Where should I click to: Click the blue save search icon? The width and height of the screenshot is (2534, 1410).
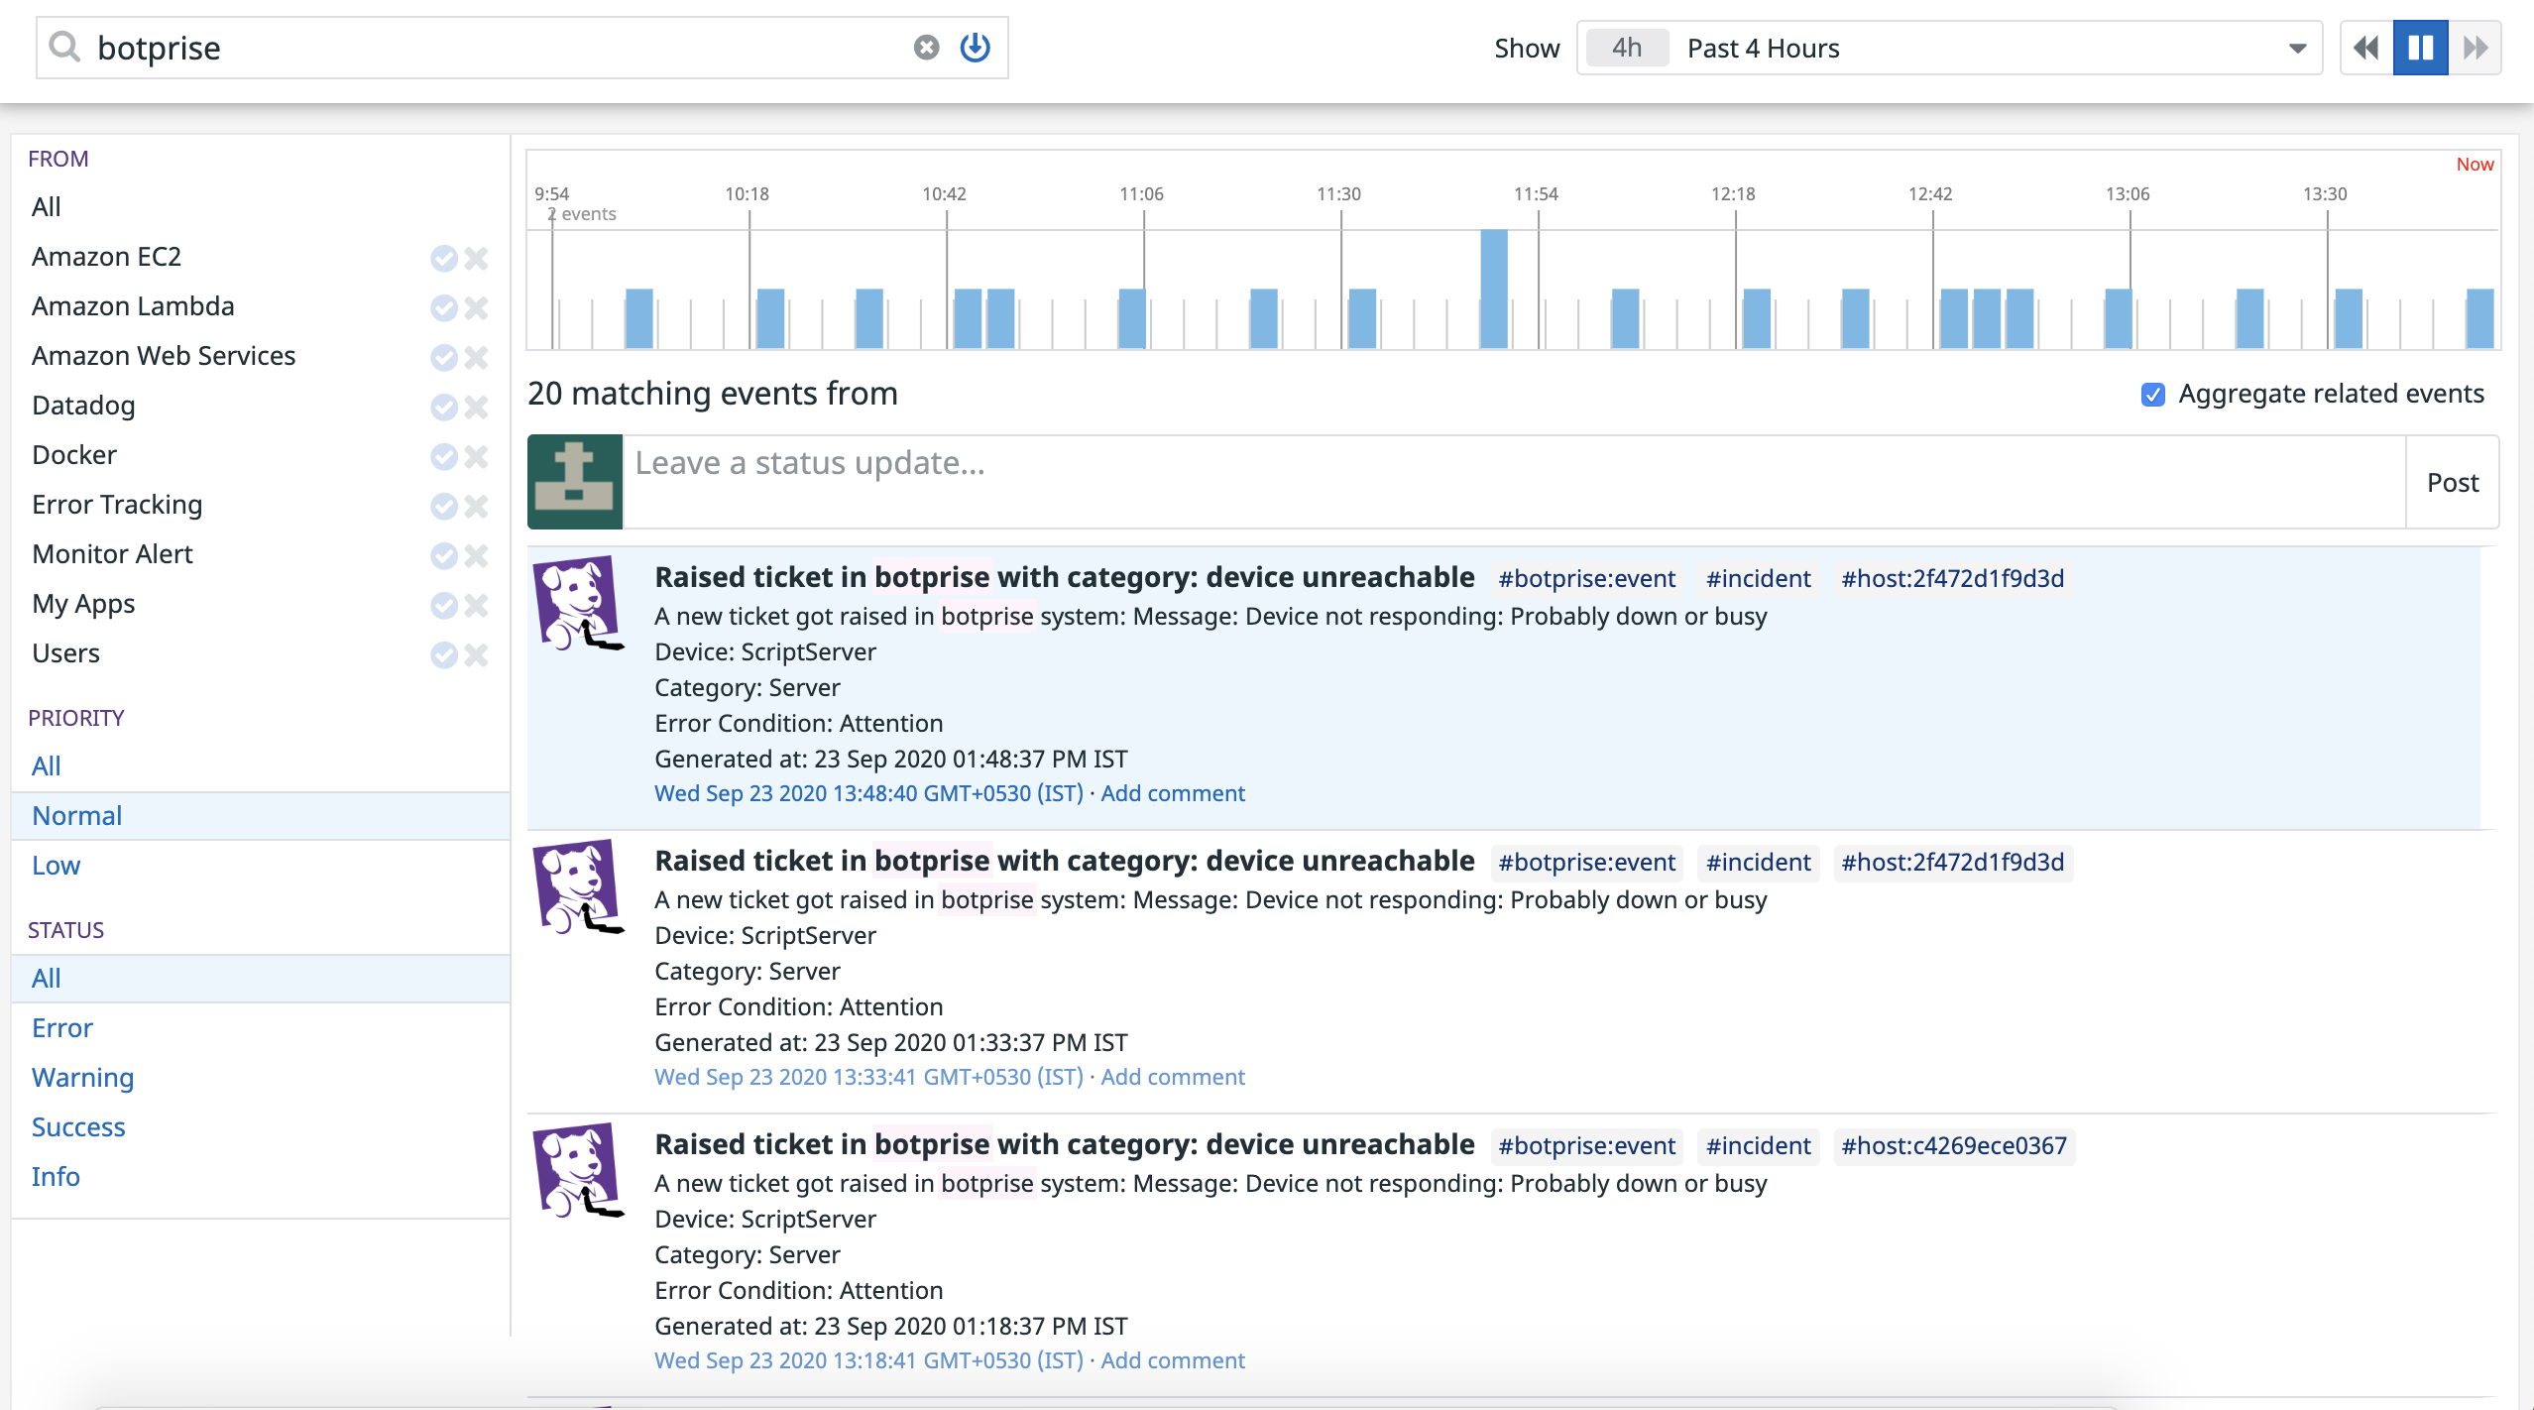tap(976, 48)
